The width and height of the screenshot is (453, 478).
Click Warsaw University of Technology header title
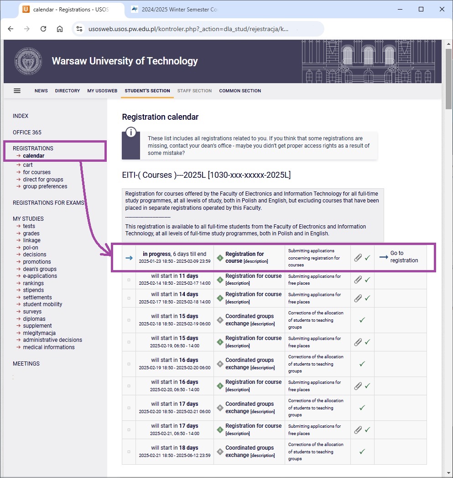125,61
